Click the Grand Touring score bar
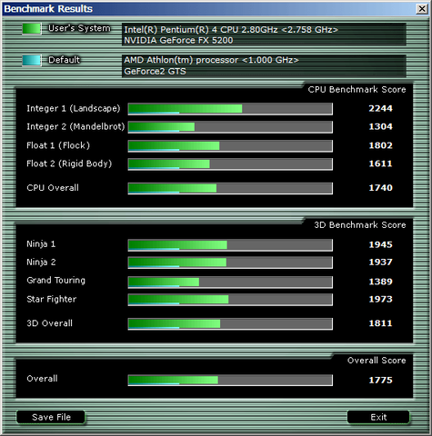The width and height of the screenshot is (432, 436). 230,282
